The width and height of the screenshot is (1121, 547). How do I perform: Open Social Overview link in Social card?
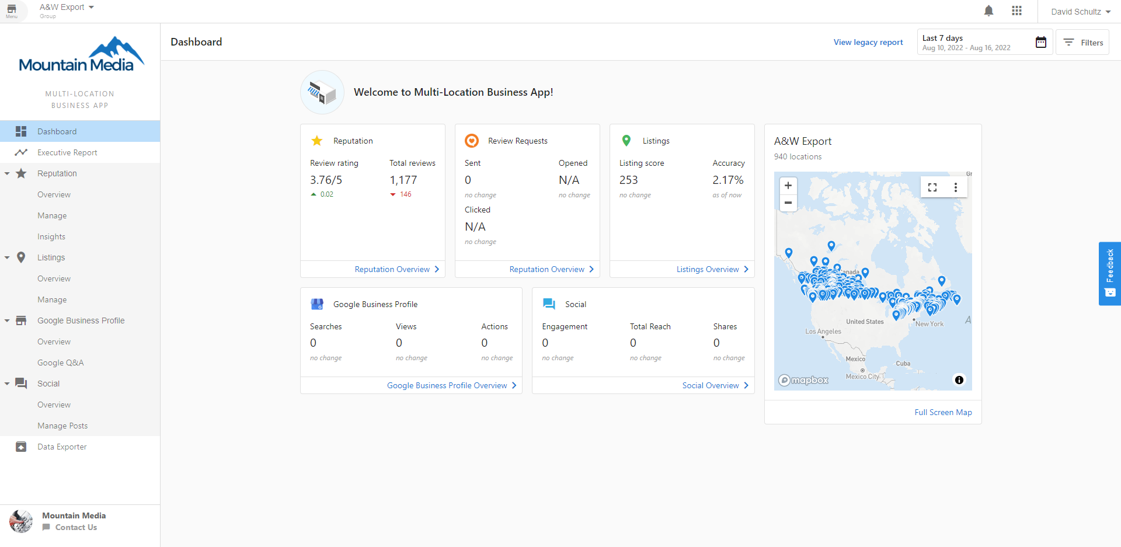click(716, 385)
